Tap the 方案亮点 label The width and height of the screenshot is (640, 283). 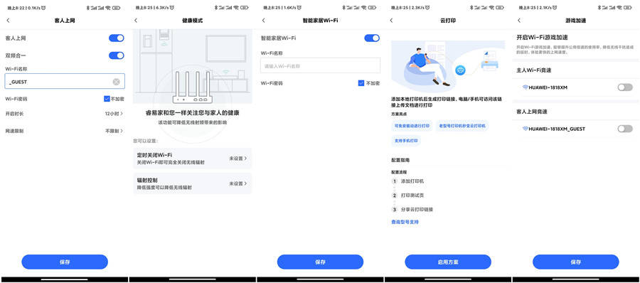coord(399,114)
